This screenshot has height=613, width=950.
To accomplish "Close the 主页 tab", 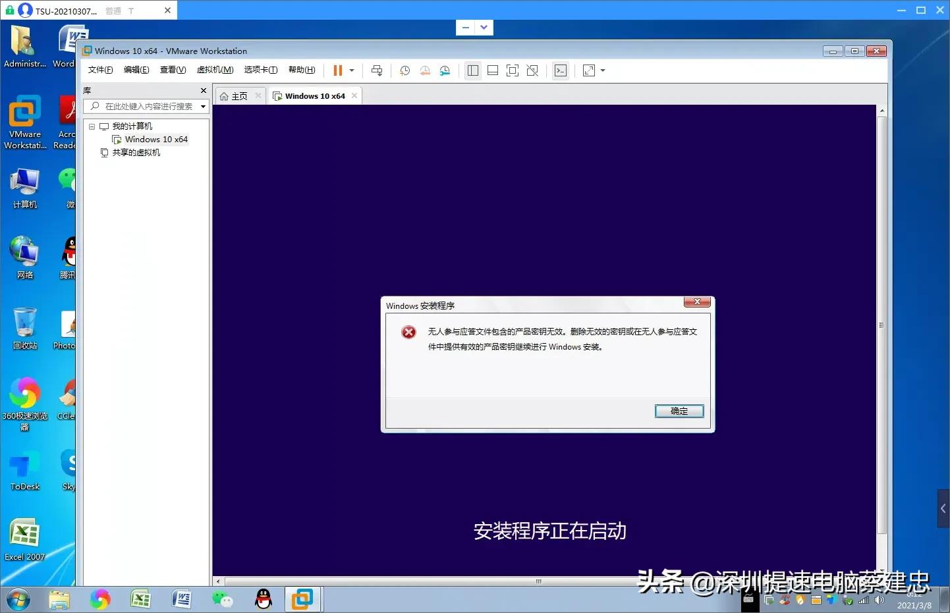I will [x=258, y=95].
